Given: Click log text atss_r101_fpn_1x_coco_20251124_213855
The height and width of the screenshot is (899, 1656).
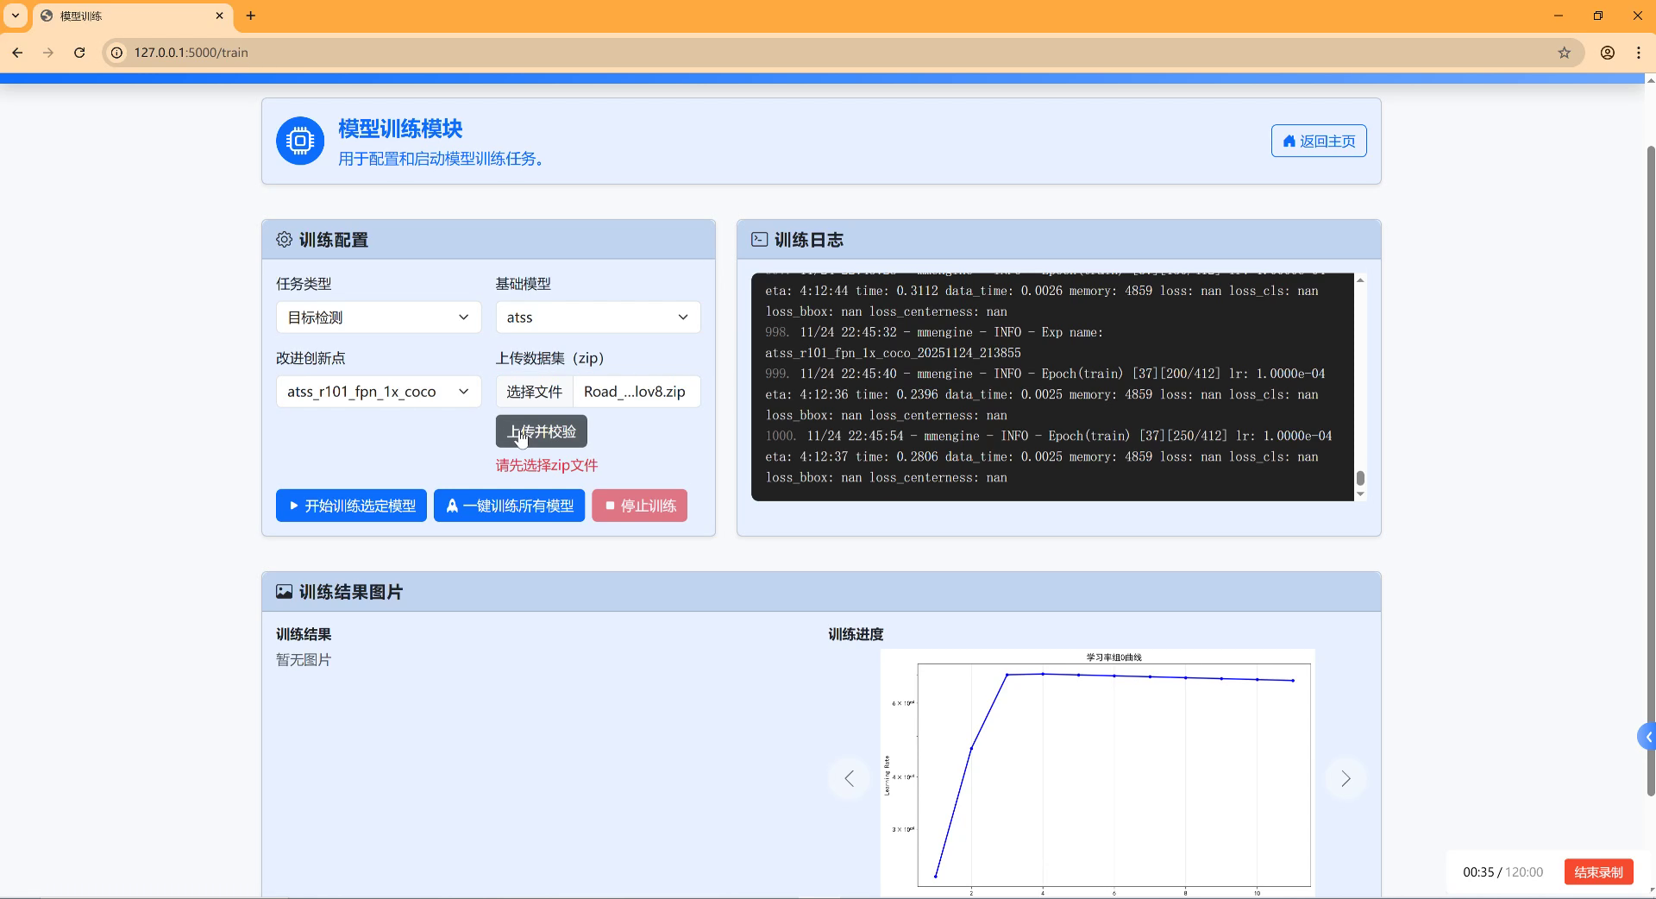Looking at the screenshot, I should pos(893,353).
